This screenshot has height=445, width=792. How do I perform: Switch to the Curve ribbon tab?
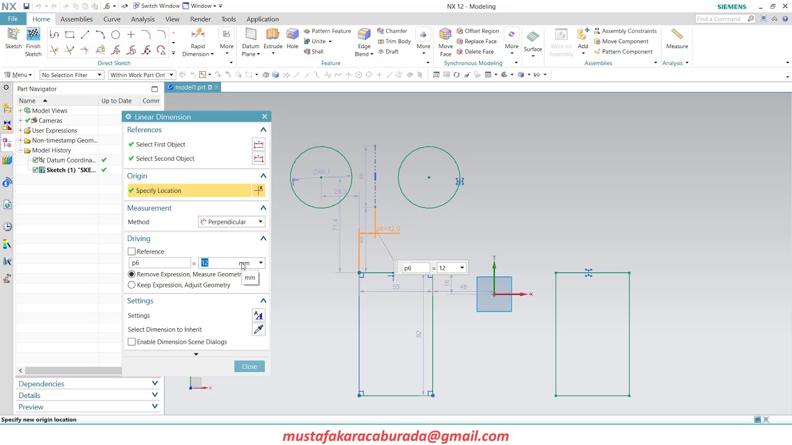click(112, 19)
